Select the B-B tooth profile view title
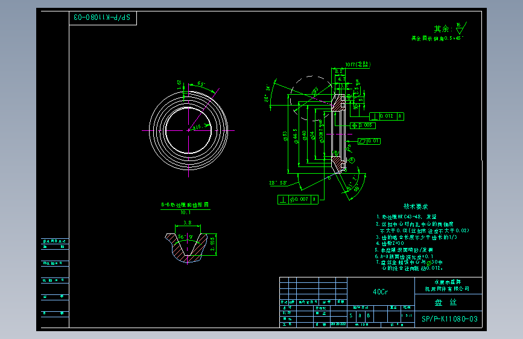 point(185,205)
